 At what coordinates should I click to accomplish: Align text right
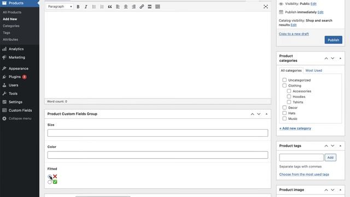tap(133, 7)
